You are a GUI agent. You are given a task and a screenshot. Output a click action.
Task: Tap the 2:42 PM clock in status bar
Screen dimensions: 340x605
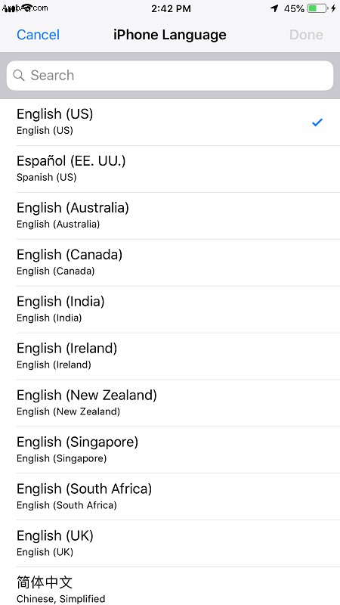171,8
